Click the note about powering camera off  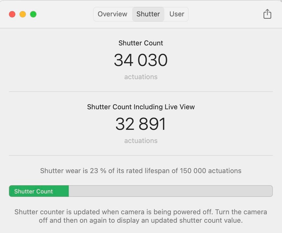pos(141,216)
